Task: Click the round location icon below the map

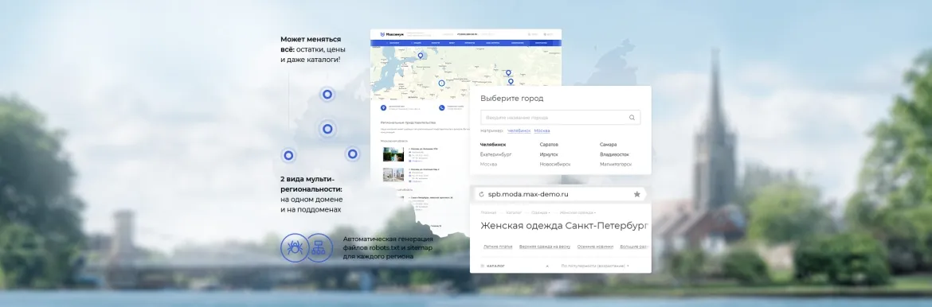Action: point(383,107)
